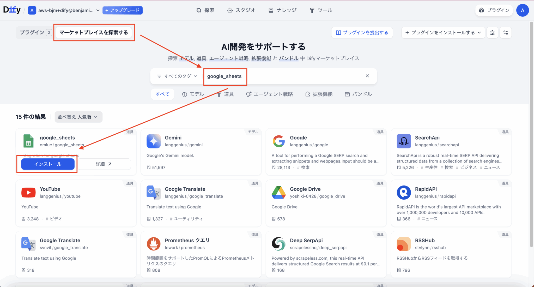
Task: Select the ツール (Tools) icon
Action: click(x=312, y=10)
